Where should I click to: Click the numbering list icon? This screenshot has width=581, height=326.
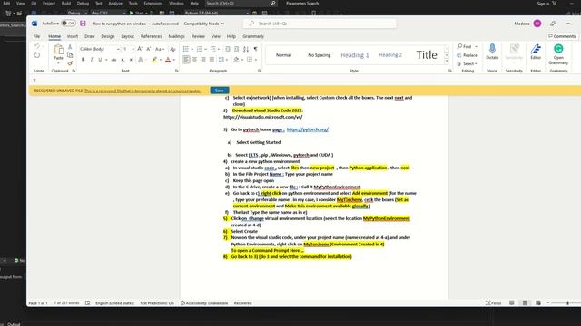pos(200,49)
